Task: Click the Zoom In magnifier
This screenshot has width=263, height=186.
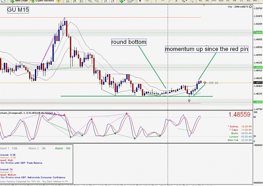Action: click(90, 1)
